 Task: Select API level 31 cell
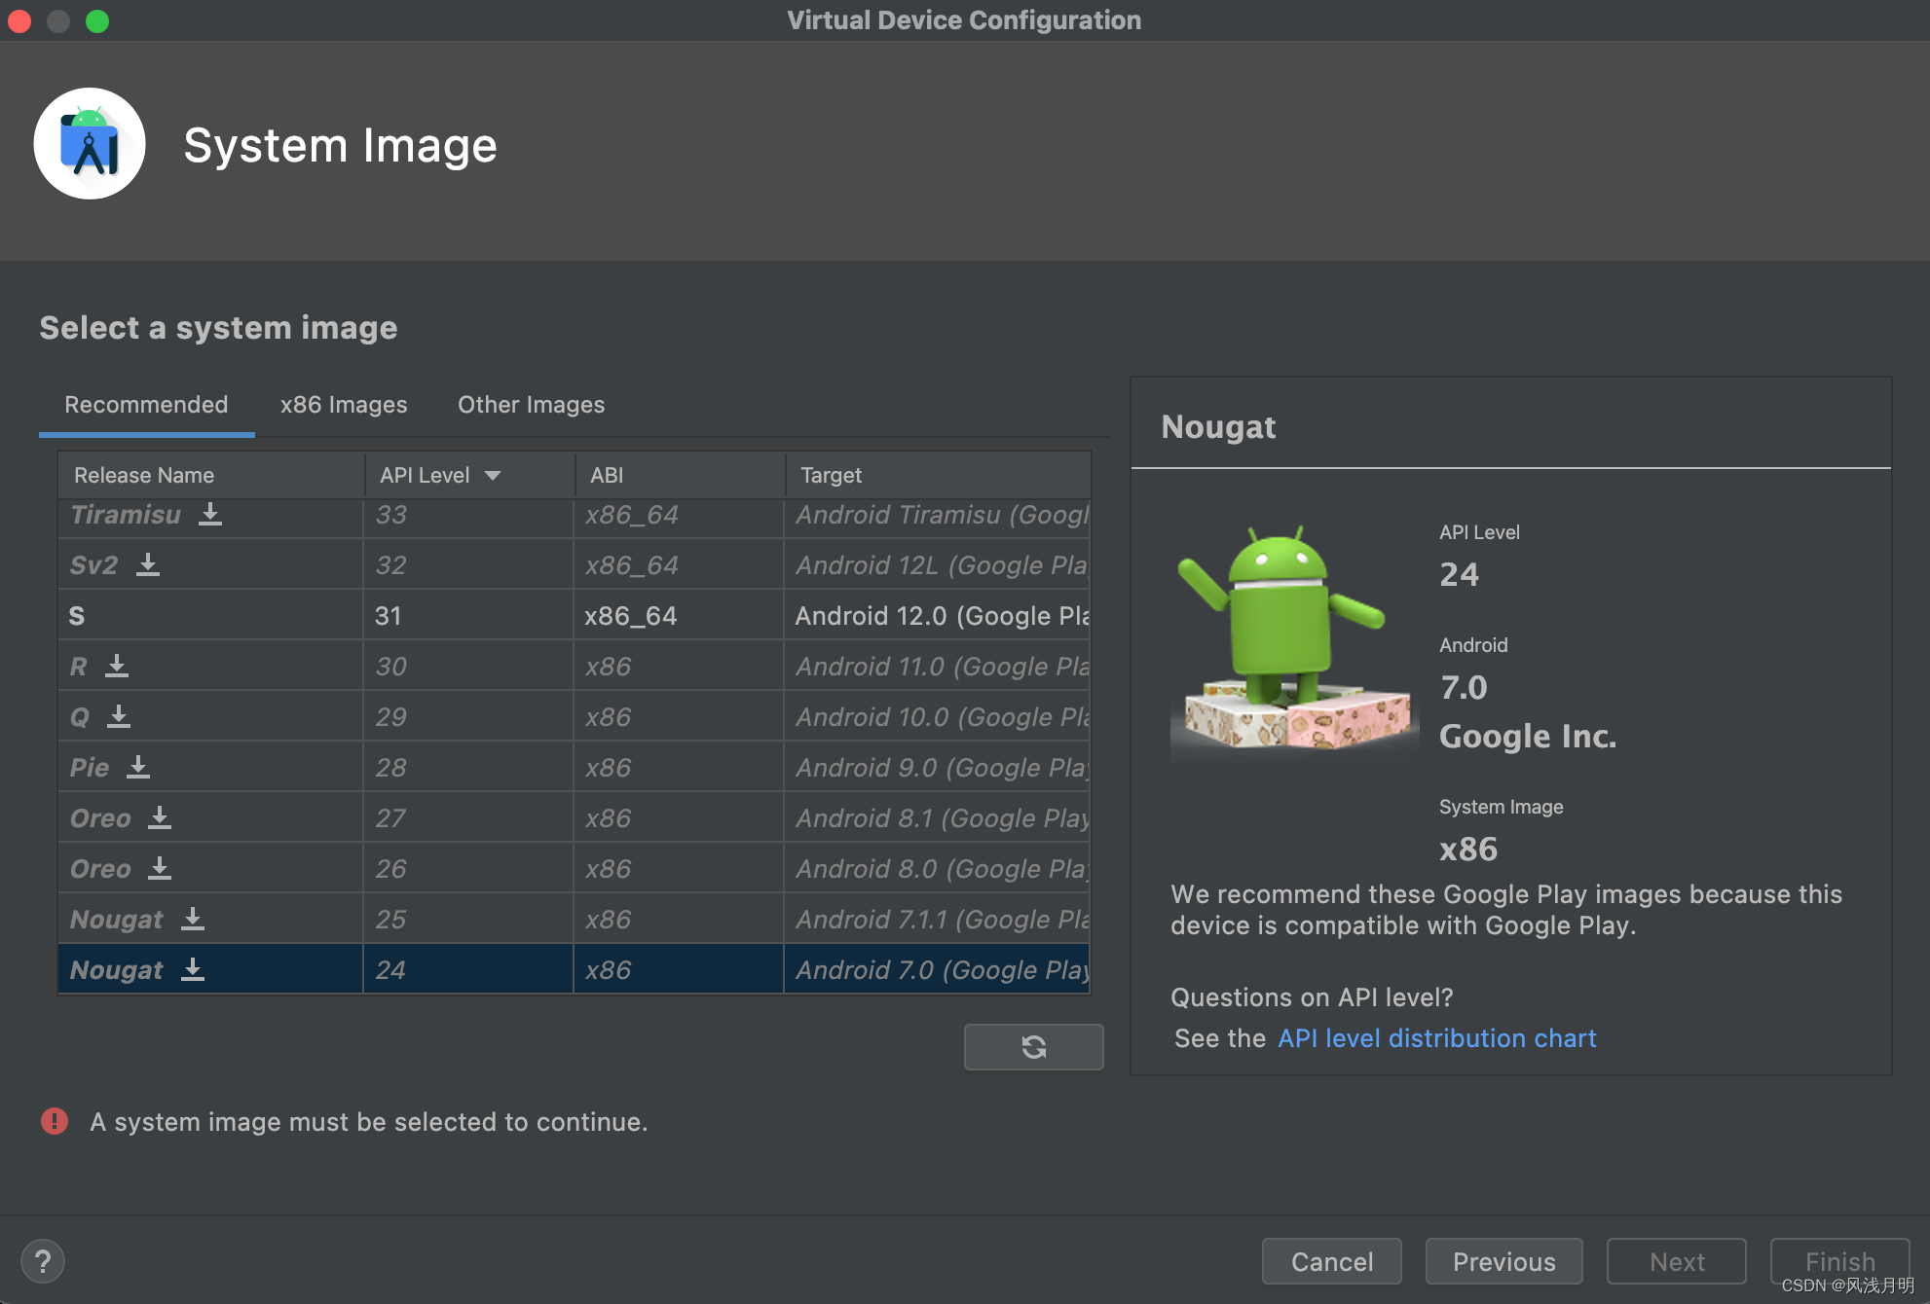tap(468, 615)
